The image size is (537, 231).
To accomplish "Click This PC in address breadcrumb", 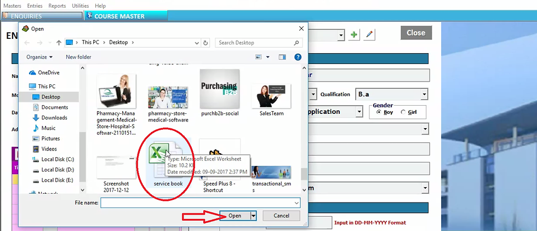I will coord(91,43).
